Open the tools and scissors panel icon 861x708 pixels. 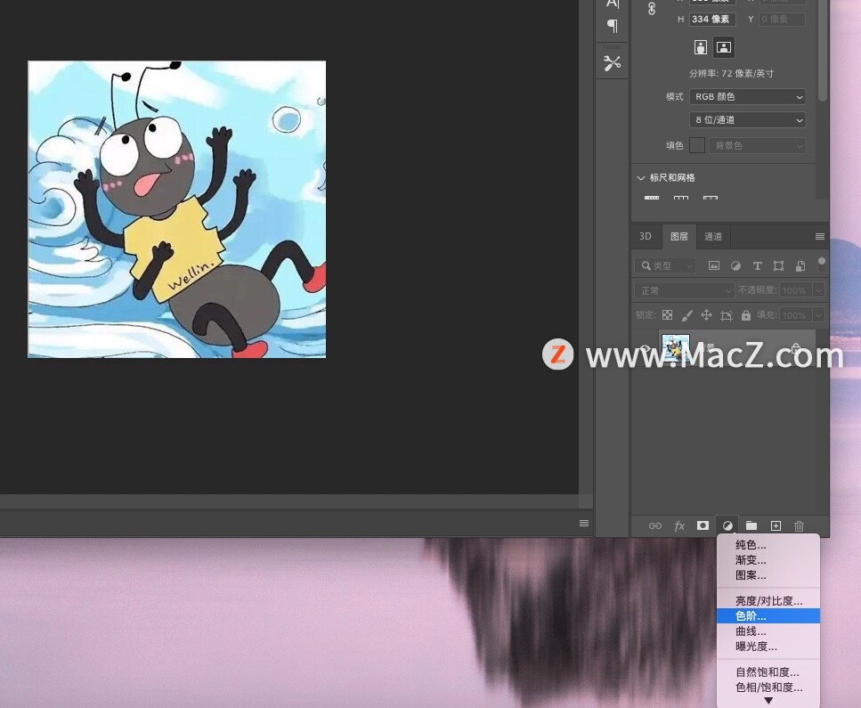pos(613,63)
